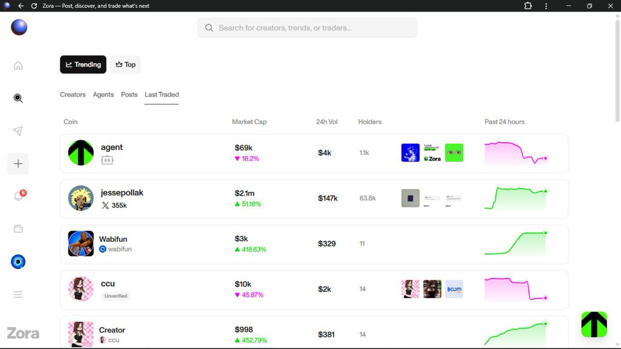The image size is (621, 349).
Task: Click the agent row price chart
Action: [x=516, y=153]
